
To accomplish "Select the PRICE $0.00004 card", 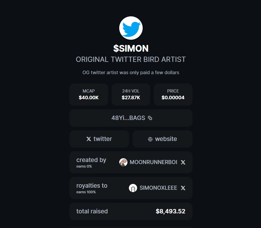I will [173, 95].
